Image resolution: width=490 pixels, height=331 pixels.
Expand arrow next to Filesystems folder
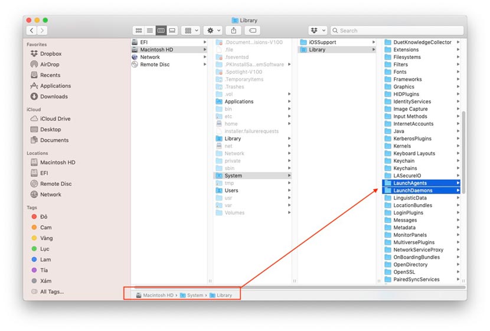pos(458,57)
